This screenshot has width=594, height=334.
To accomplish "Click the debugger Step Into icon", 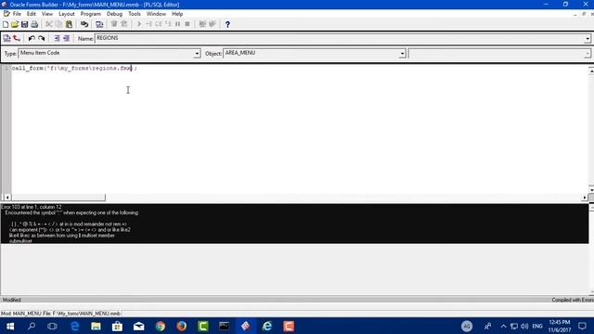I will (148, 24).
